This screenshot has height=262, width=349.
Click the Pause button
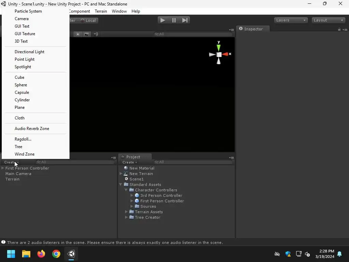coord(174,20)
